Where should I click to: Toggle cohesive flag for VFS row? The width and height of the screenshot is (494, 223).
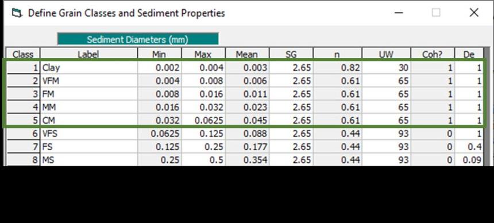coord(433,134)
